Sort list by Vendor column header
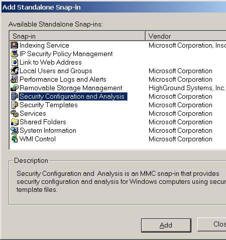The image size is (226, 240). (x=186, y=36)
